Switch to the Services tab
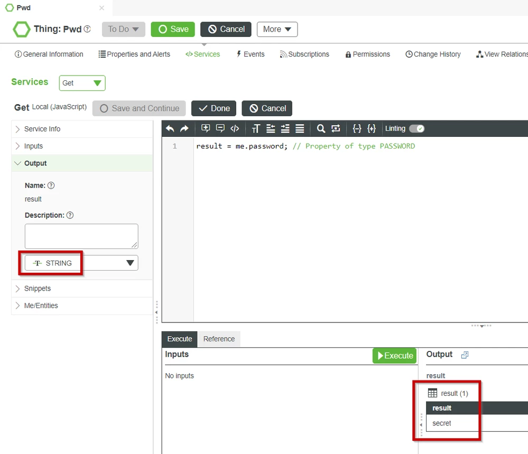Image resolution: width=528 pixels, height=454 pixels. (x=202, y=54)
